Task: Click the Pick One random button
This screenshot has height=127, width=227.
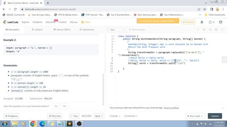Action: [55, 116]
